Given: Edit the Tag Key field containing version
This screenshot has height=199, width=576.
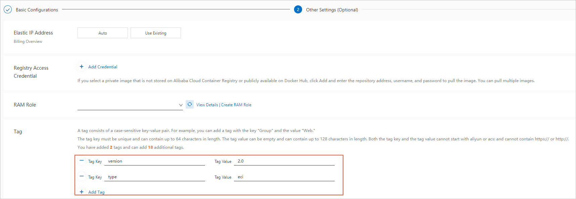Looking at the screenshot, I should pyautogui.click(x=155, y=161).
